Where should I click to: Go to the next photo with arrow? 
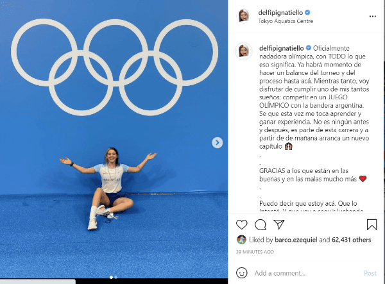[x=218, y=142]
